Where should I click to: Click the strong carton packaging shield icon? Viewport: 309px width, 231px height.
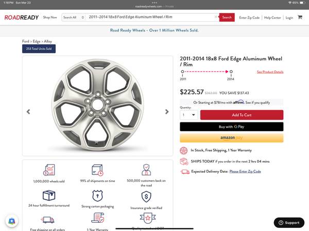point(98,196)
